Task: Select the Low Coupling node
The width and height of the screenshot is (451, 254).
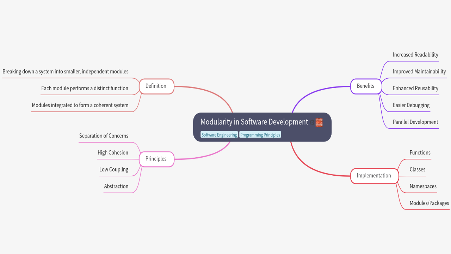Action: pyautogui.click(x=113, y=170)
